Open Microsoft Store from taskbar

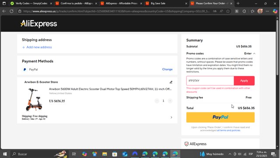(115, 154)
